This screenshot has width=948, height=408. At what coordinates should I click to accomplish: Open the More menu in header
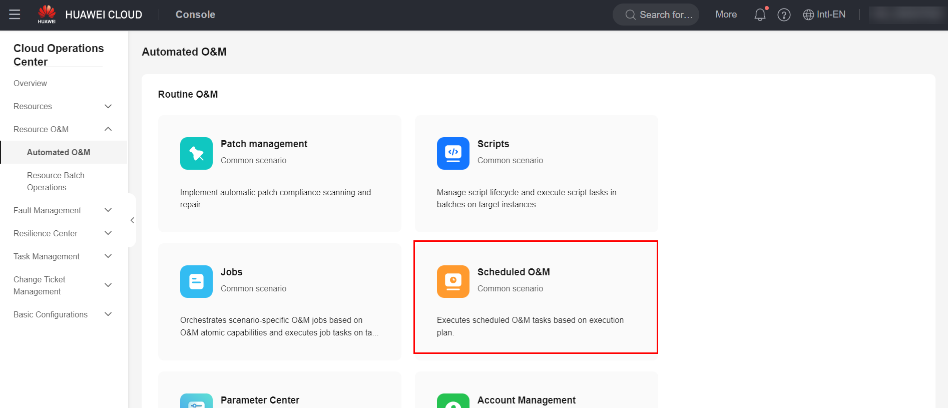[x=726, y=15]
